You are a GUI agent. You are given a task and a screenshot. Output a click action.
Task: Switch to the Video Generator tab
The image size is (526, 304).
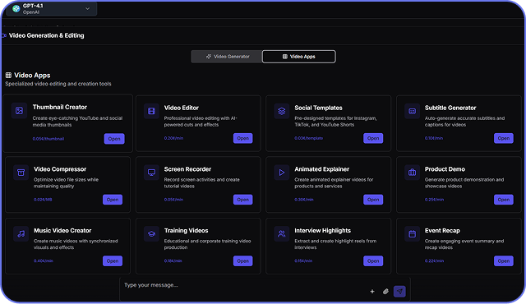227,57
